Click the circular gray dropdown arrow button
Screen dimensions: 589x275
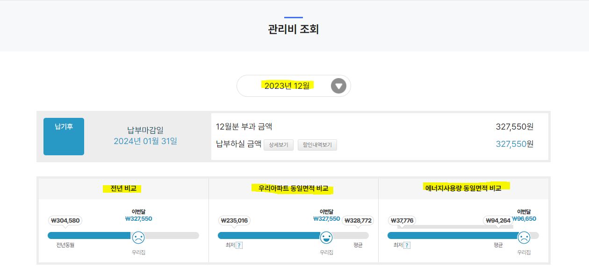click(338, 86)
